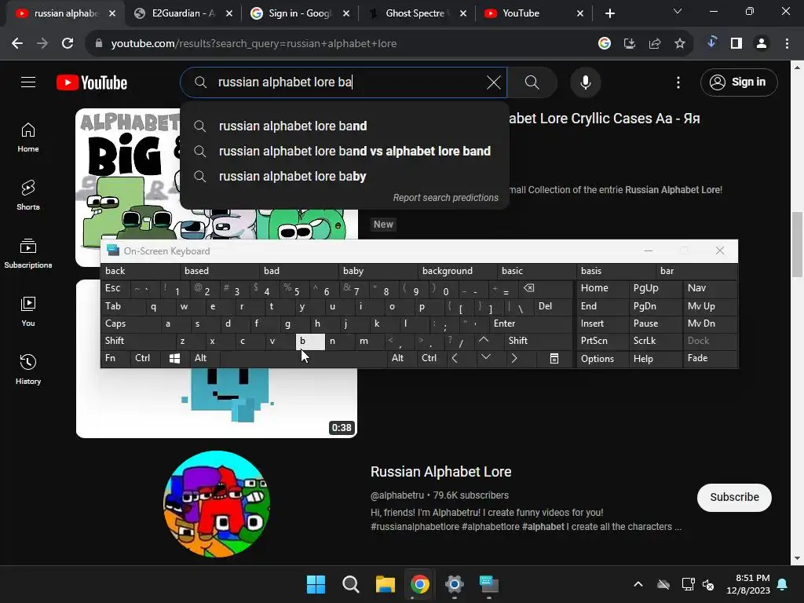Screen dimensions: 804x603
Task: Click Report search predictions link
Action: 446,198
